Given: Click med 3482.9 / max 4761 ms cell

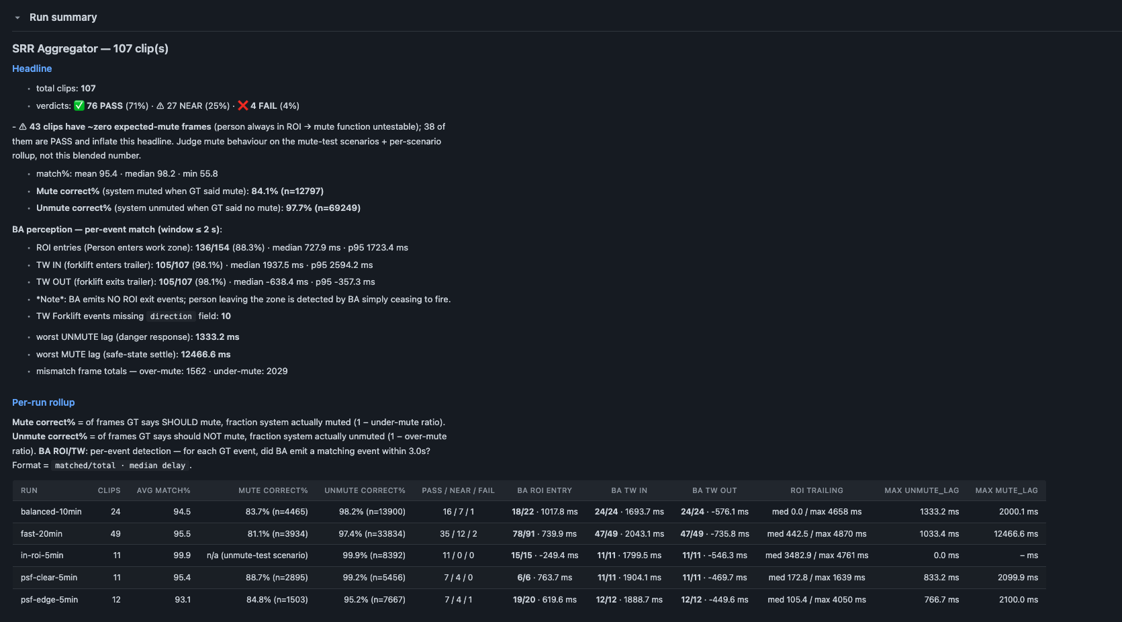Looking at the screenshot, I should click(x=816, y=556).
